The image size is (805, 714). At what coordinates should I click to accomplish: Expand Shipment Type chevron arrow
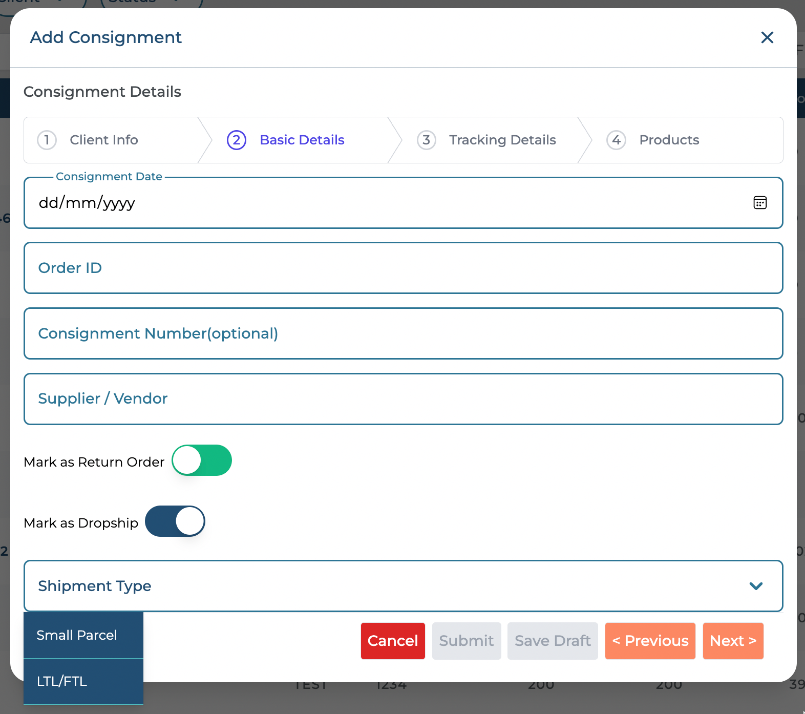756,586
